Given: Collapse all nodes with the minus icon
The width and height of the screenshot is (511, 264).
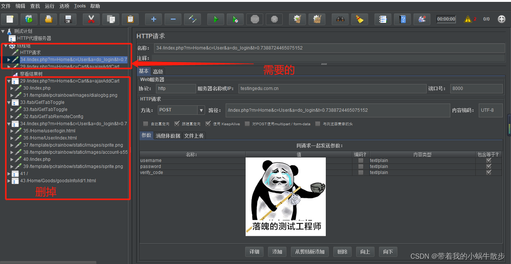Looking at the screenshot, I should (173, 19).
